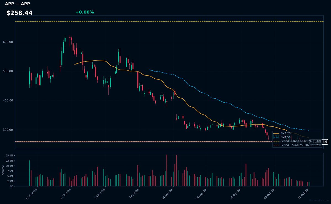The height and width of the screenshot is (204, 331).
Task: Click the APP — APP chart title
Action: (17, 4)
